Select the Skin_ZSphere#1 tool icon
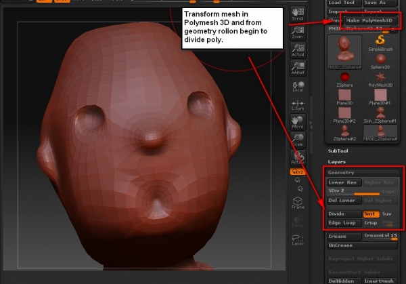406x284 pixels. pos(380,115)
